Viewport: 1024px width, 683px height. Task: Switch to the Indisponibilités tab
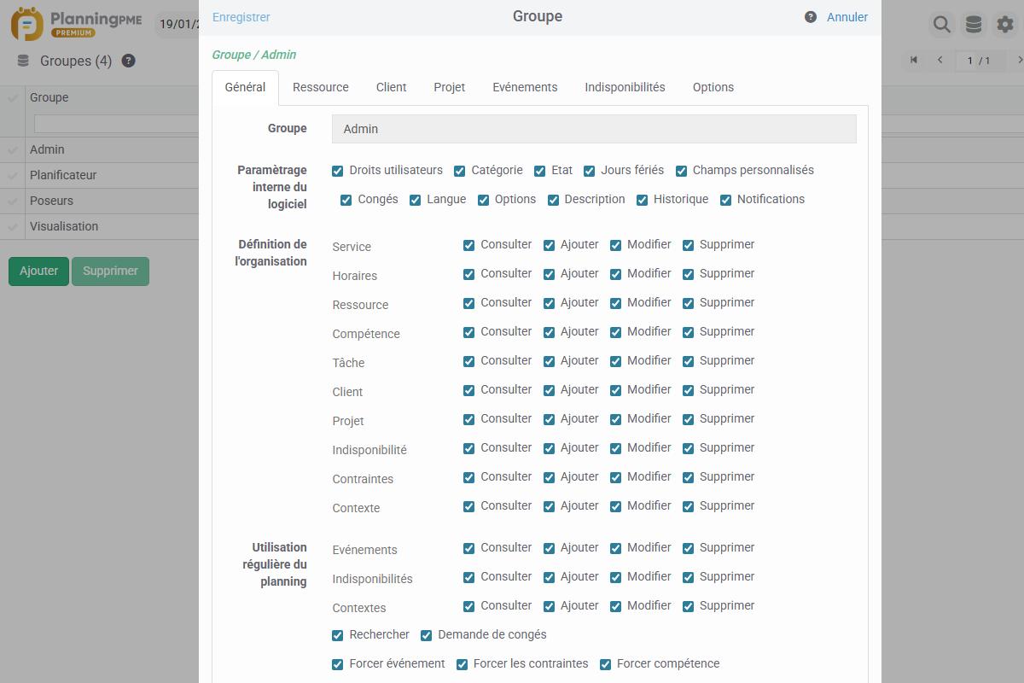pos(625,87)
